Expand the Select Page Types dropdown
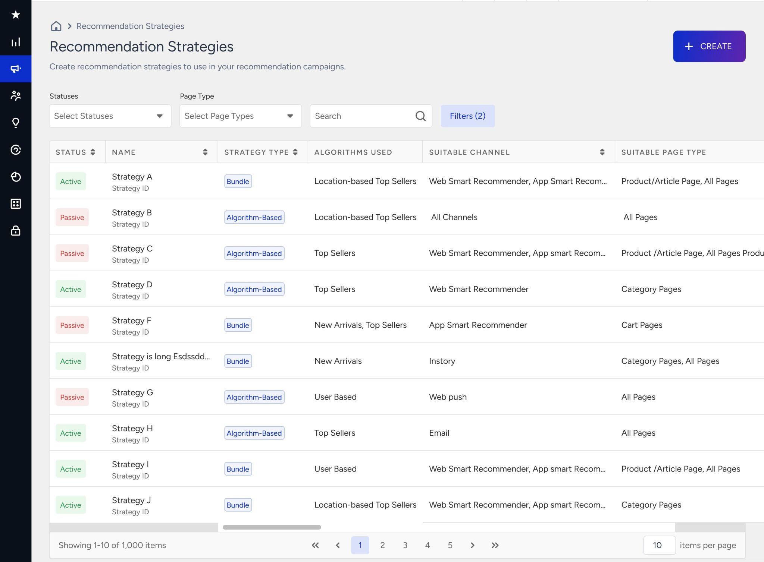 tap(241, 116)
